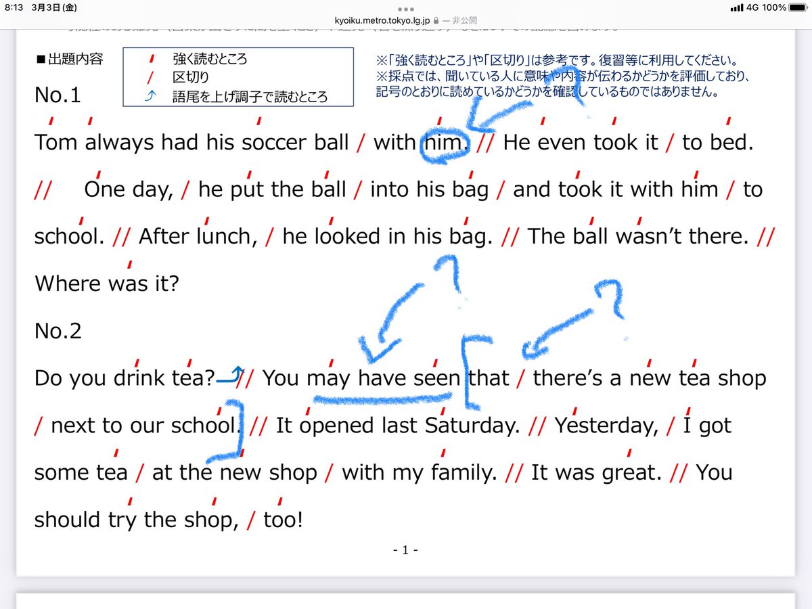The width and height of the screenshot is (812, 609).
Task: Tap the lock icon beside the URL
Action: click(x=435, y=21)
